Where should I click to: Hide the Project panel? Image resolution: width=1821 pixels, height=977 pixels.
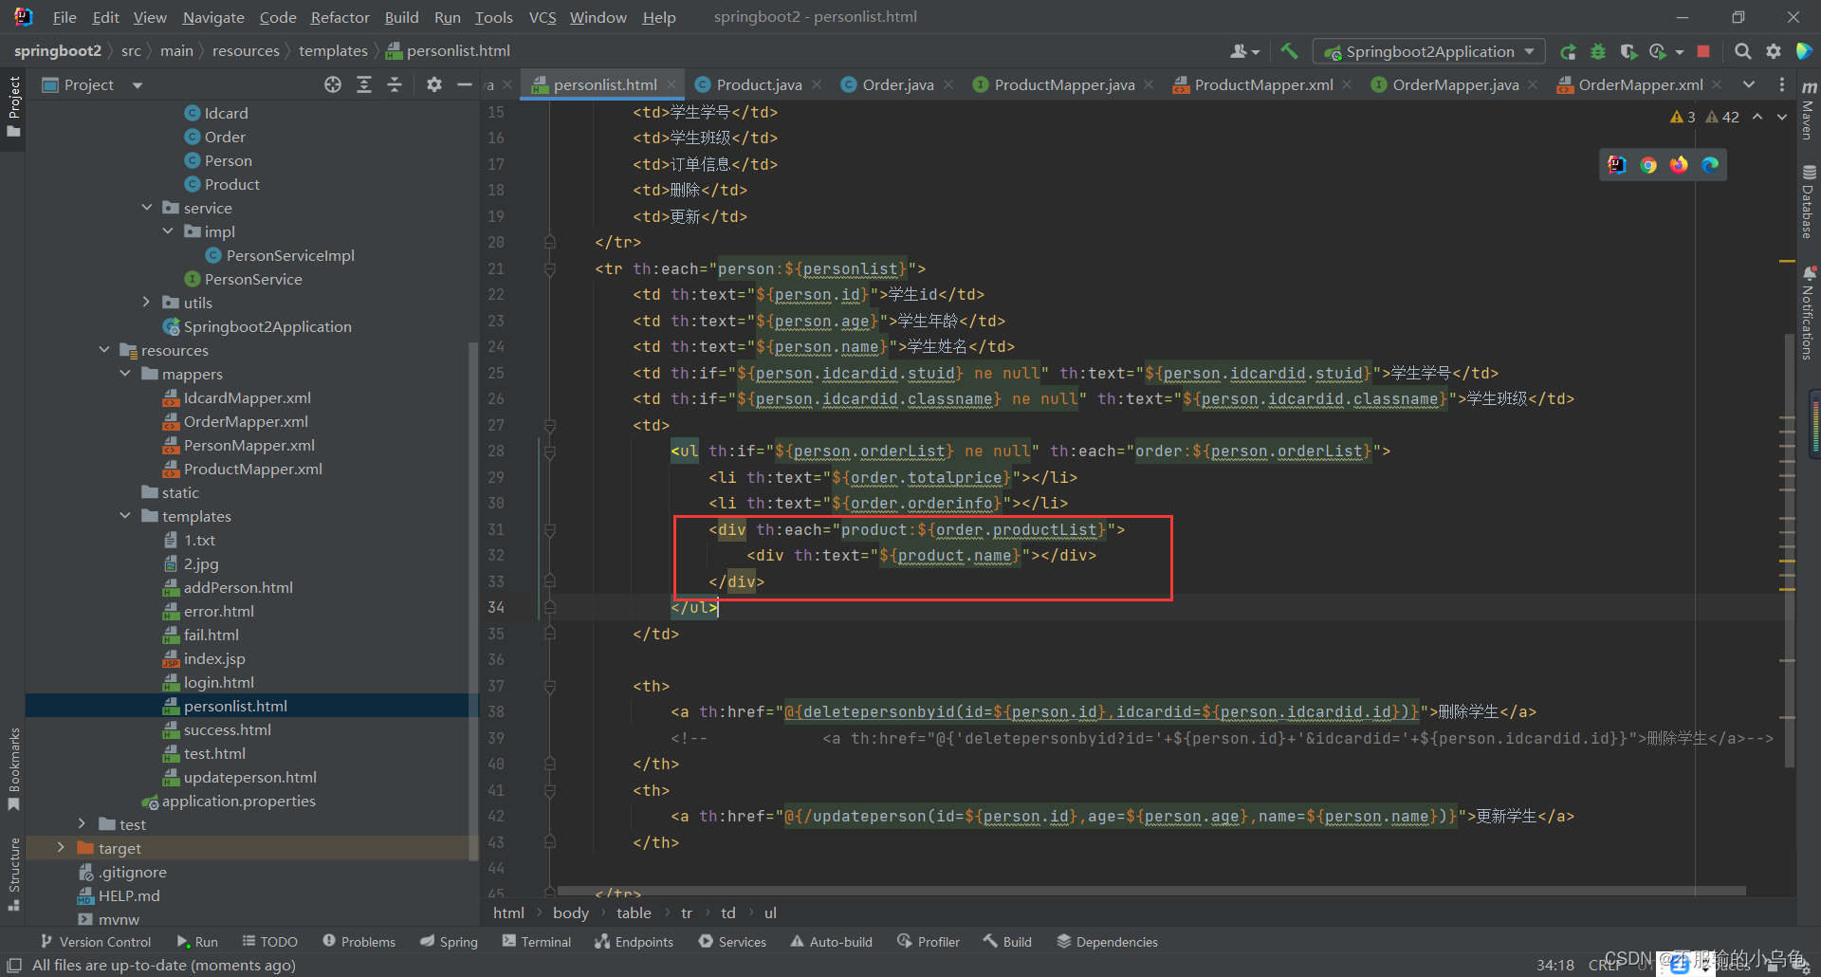tap(465, 84)
